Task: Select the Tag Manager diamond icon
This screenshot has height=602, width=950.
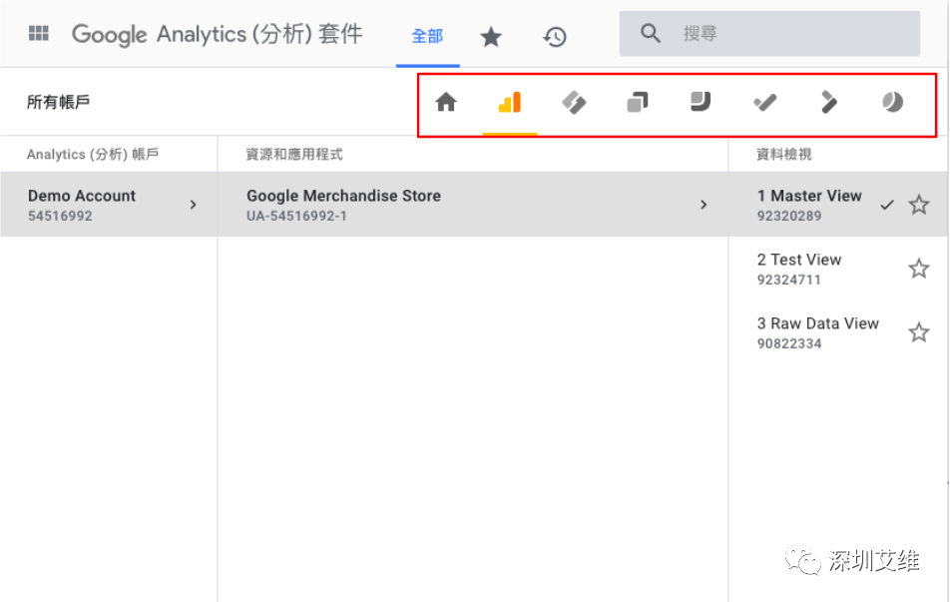Action: [x=574, y=103]
